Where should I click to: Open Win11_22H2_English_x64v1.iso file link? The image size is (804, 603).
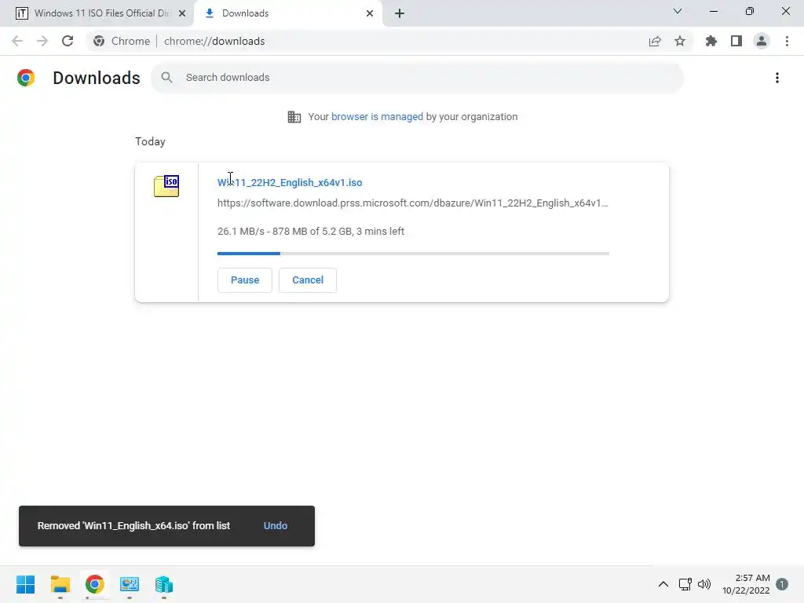pos(290,182)
